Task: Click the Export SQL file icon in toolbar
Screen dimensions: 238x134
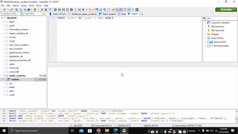Action: point(46,10)
